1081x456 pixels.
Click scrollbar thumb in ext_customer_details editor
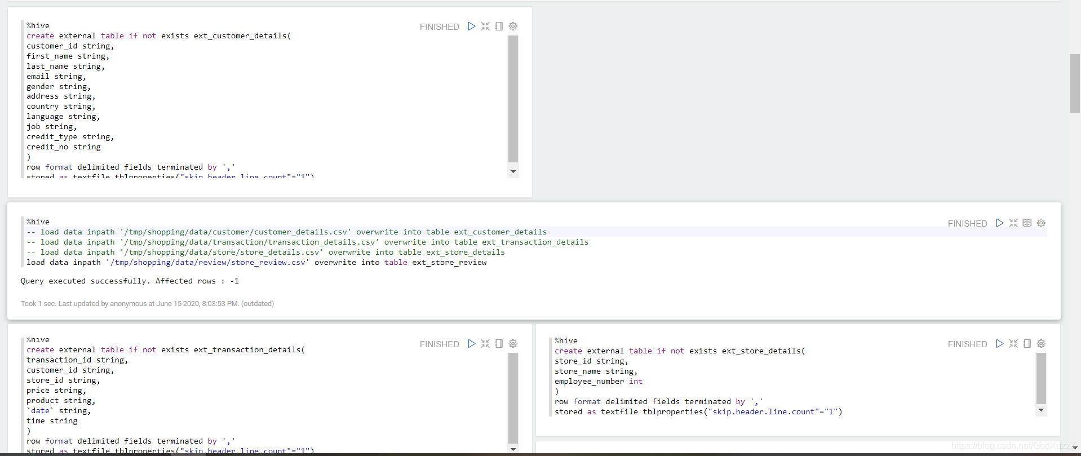coord(513,99)
